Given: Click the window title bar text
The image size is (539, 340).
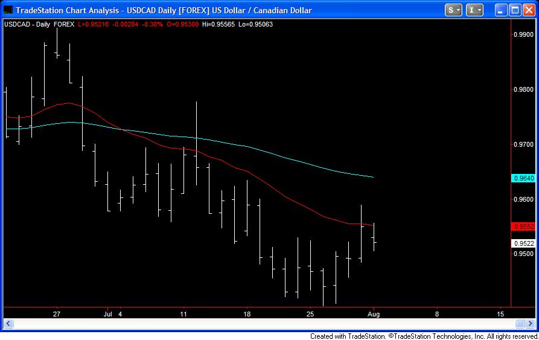Looking at the screenshot, I should (x=164, y=10).
